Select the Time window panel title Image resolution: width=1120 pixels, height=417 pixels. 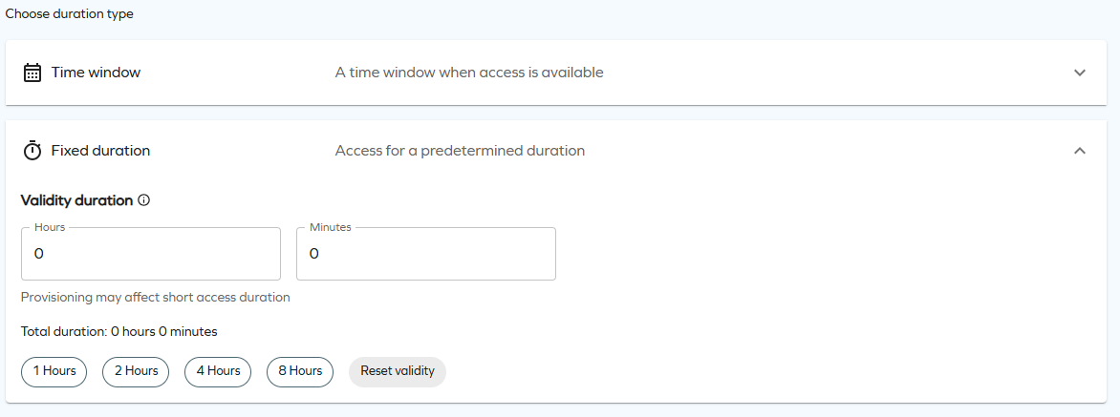click(96, 73)
